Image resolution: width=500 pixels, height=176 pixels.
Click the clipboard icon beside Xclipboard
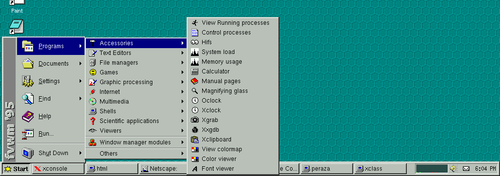[x=194, y=140]
